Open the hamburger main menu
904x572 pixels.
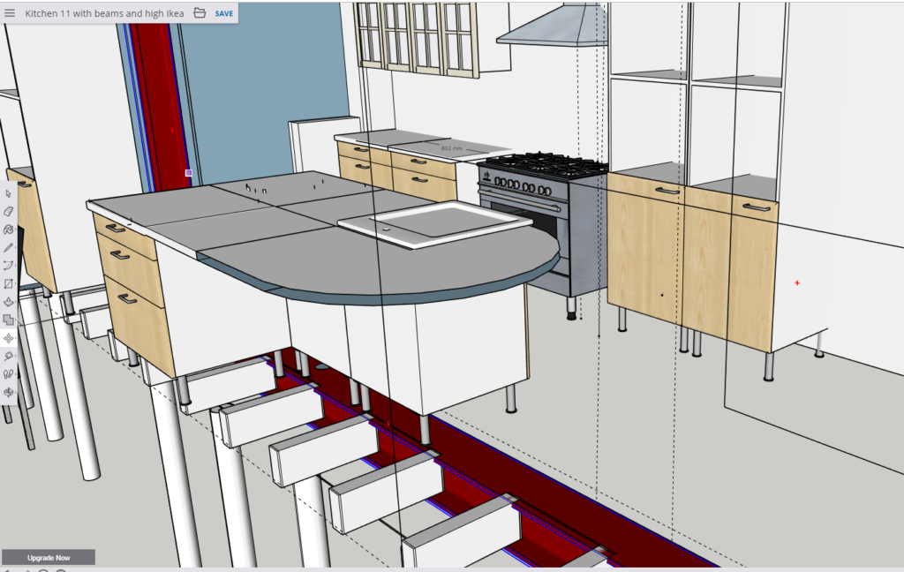(10, 13)
